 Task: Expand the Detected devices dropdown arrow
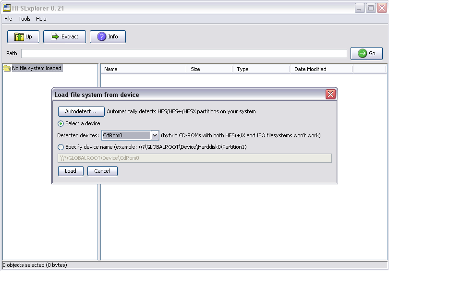(x=155, y=135)
